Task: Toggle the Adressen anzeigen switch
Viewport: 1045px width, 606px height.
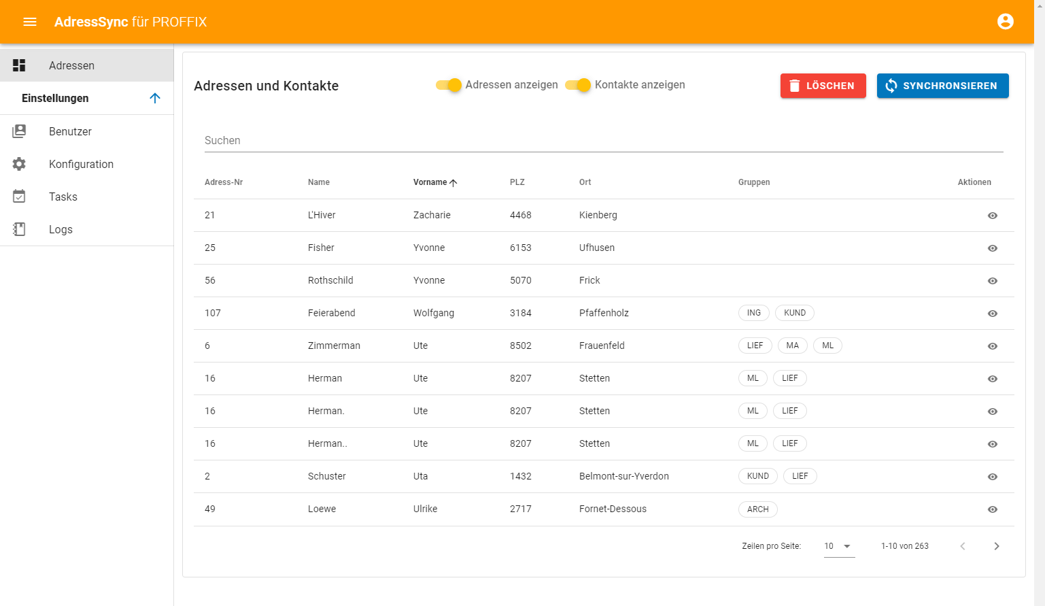Action: click(449, 85)
